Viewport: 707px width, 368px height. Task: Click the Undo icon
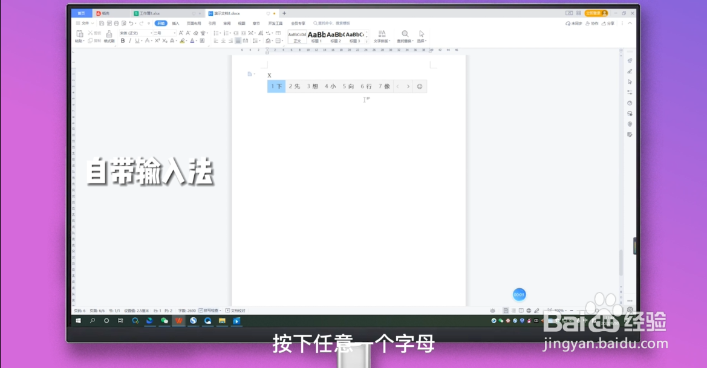click(x=131, y=24)
